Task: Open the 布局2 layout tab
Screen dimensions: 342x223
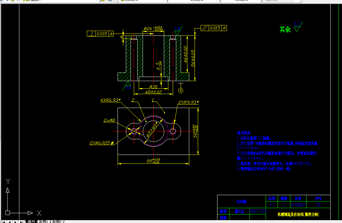Action: click(x=57, y=221)
